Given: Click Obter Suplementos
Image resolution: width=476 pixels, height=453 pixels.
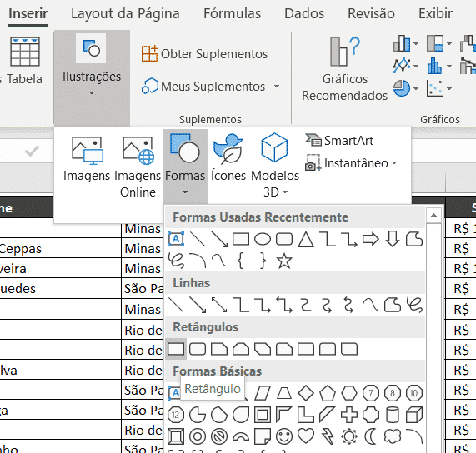Looking at the screenshot, I should (204, 53).
